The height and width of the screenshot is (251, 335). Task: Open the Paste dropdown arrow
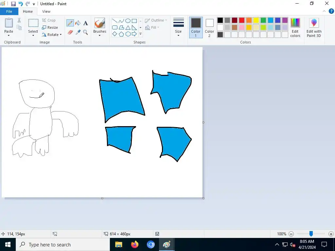[9, 35]
